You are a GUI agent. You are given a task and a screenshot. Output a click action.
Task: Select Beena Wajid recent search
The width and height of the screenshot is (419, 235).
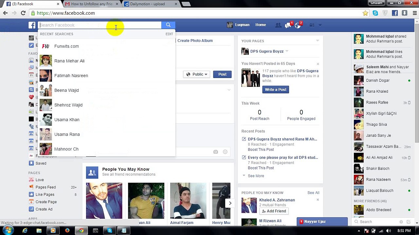click(106, 90)
